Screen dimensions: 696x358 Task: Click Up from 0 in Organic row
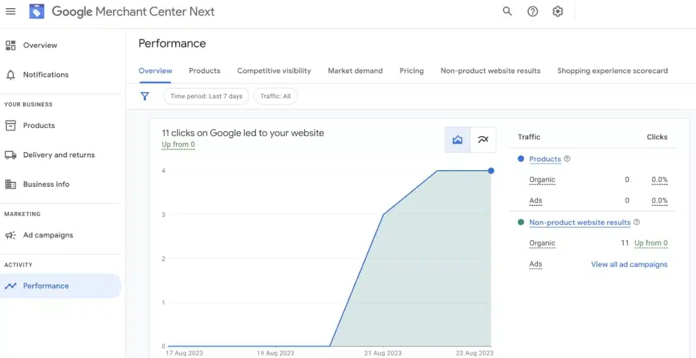point(651,243)
